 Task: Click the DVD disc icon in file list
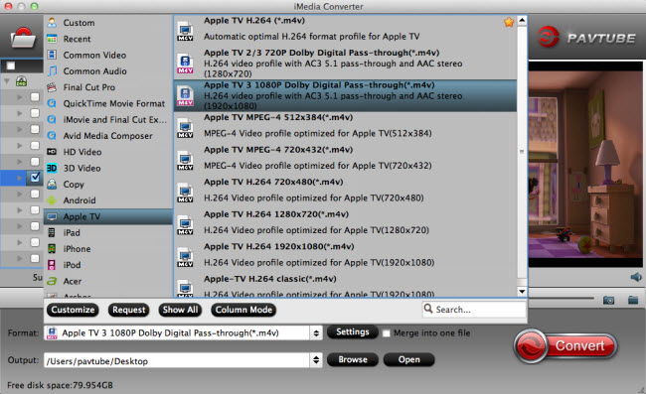click(22, 81)
